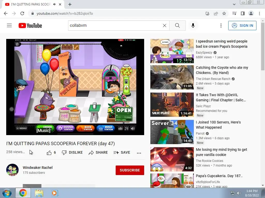The image size is (265, 198).
Task: Click the SHARE button
Action: (98, 153)
